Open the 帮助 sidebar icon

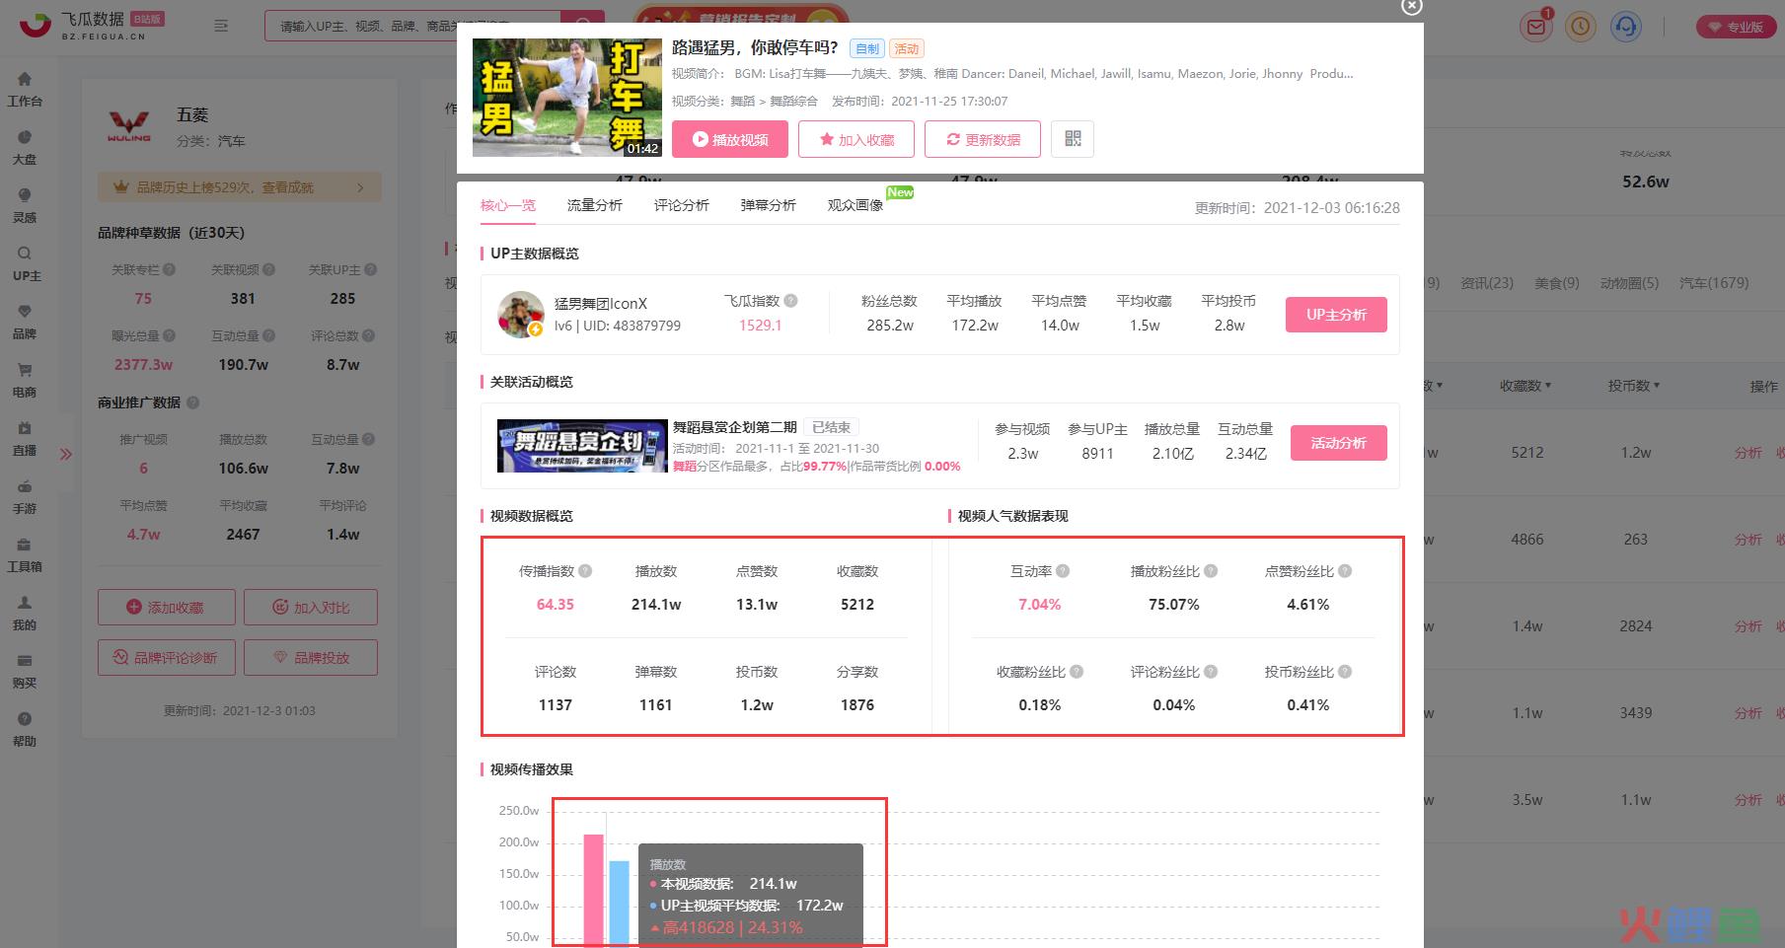(25, 719)
